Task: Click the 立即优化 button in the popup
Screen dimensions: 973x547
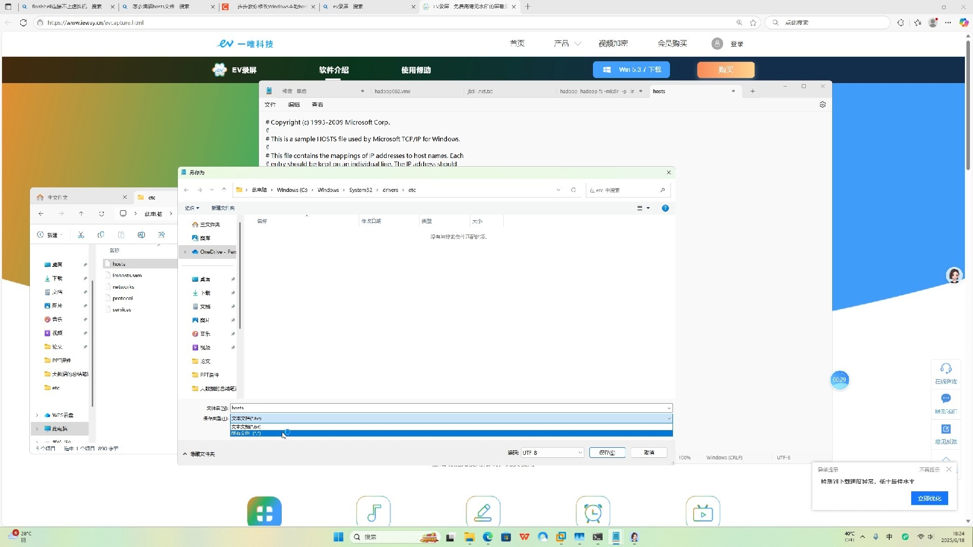Action: coord(929,498)
